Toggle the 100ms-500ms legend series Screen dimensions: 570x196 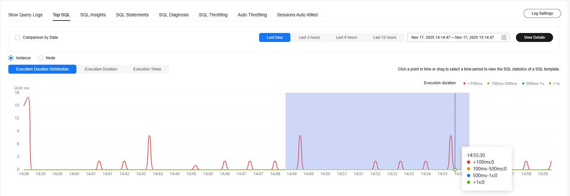(x=502, y=84)
